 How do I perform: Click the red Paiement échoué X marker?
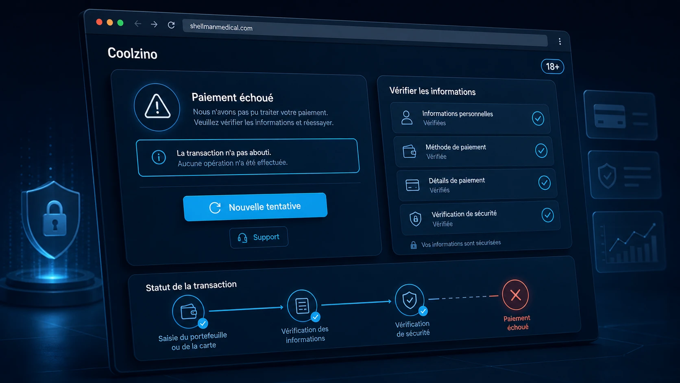(x=516, y=295)
